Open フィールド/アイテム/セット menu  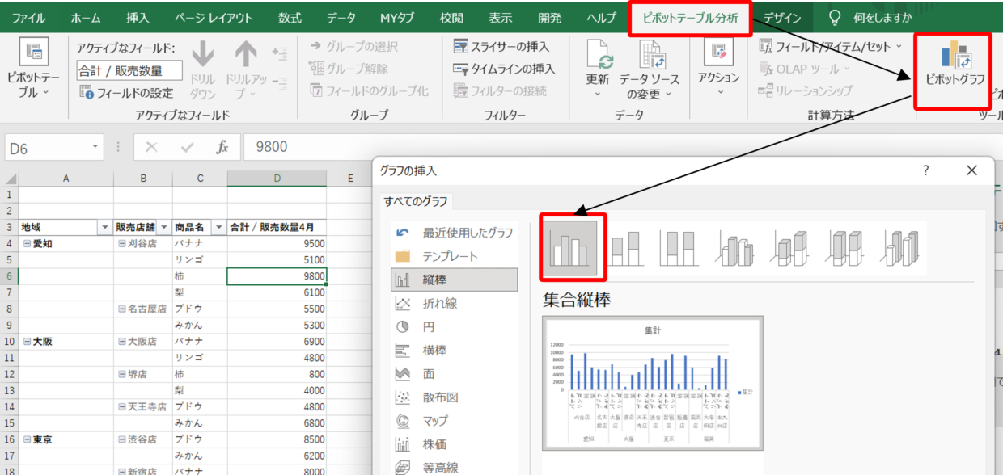click(829, 47)
